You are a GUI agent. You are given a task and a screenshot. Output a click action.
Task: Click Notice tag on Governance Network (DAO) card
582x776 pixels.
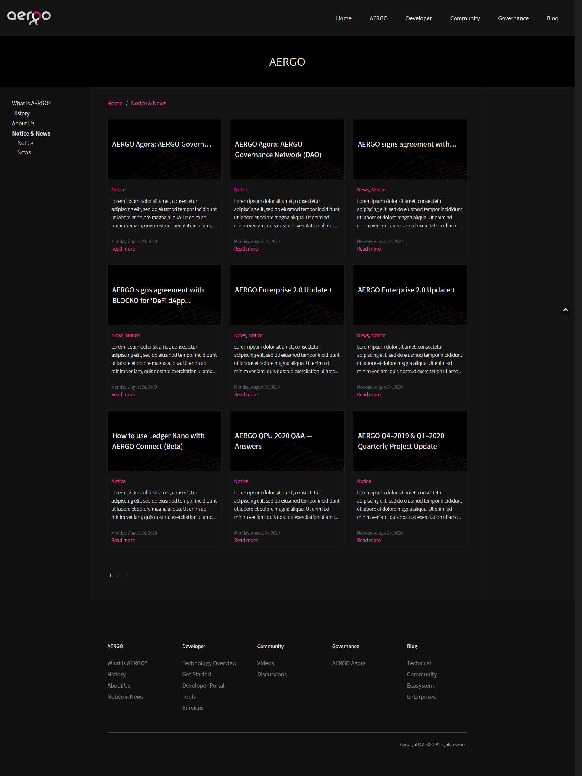tap(241, 190)
